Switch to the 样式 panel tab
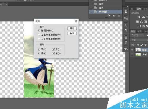The image size is (148, 109). tap(145, 9)
